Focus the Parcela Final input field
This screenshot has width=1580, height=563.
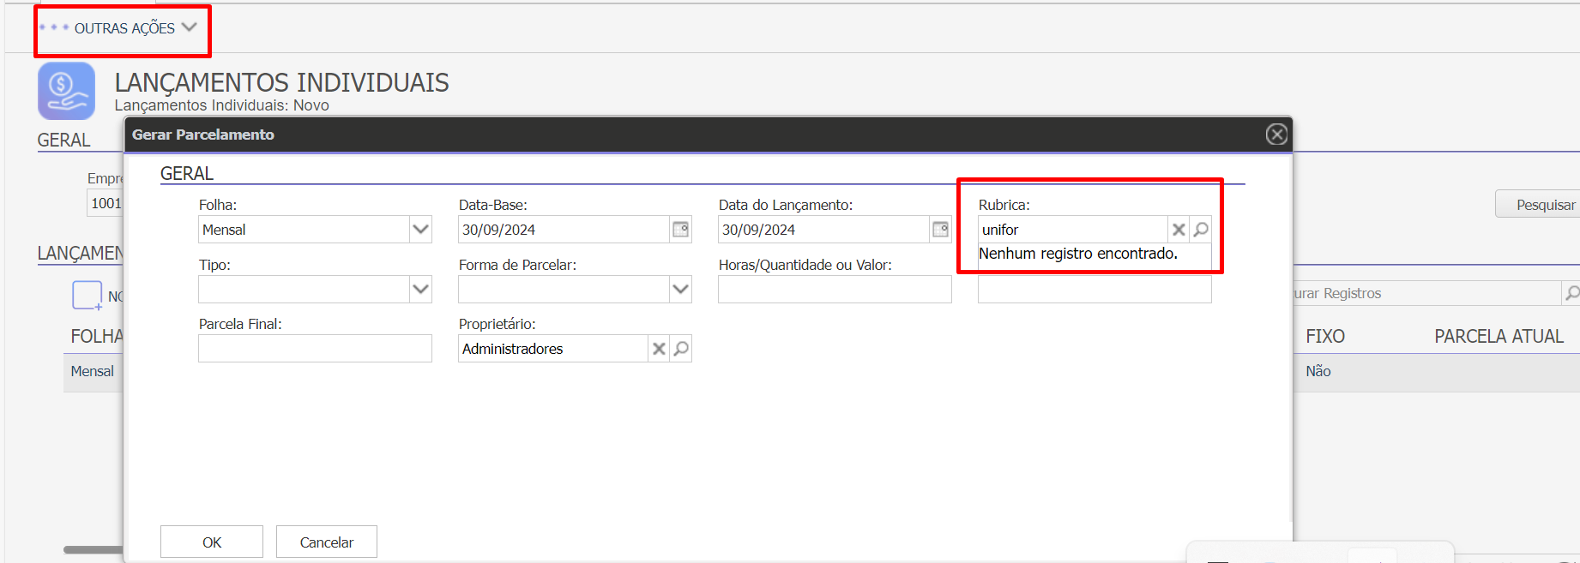tap(315, 349)
